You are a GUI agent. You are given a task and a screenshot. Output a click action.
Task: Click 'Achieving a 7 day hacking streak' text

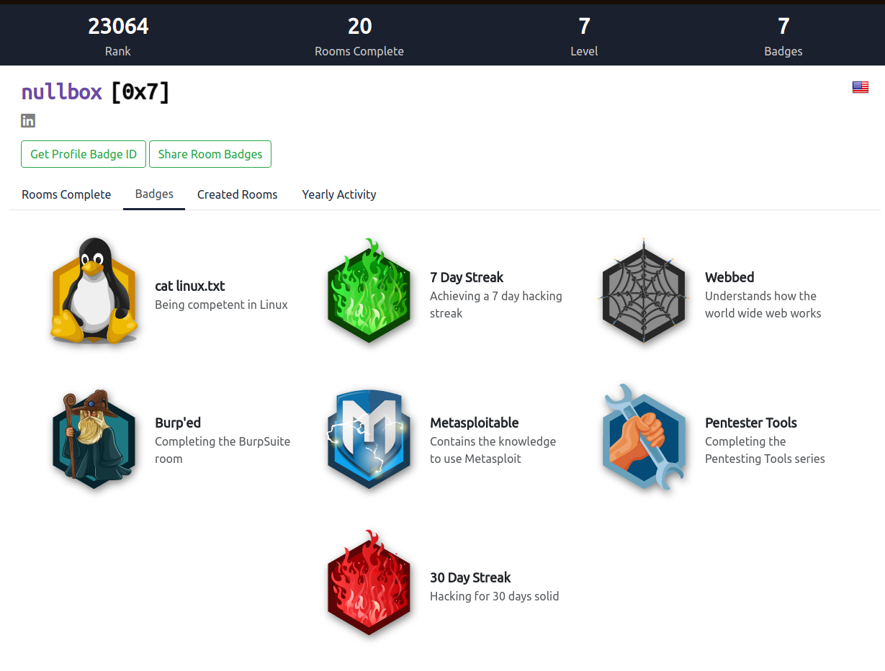pyautogui.click(x=496, y=305)
